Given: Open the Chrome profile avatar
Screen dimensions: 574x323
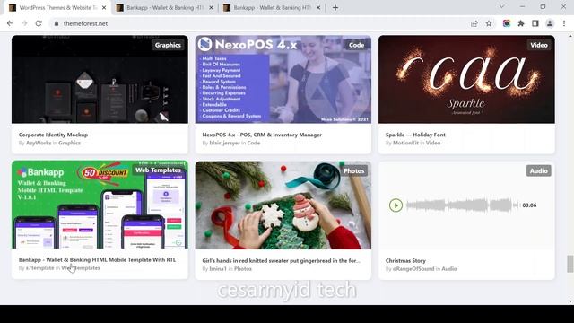Looking at the screenshot, I should [x=550, y=23].
